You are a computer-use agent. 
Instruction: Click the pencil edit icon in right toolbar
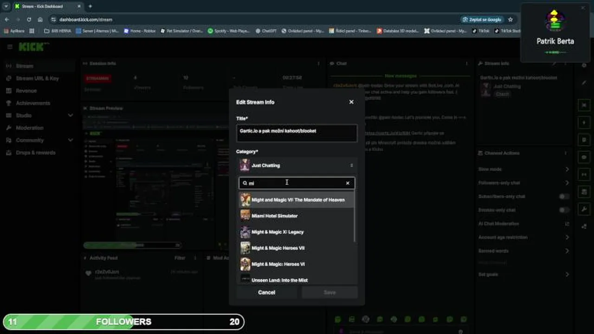pyautogui.click(x=584, y=83)
